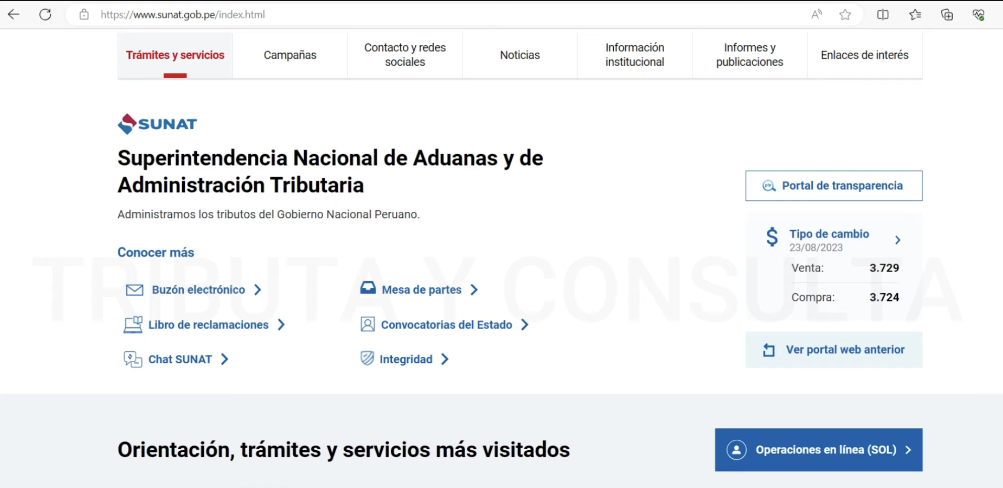Click the exchange rate date 23/08/2023

tap(816, 248)
